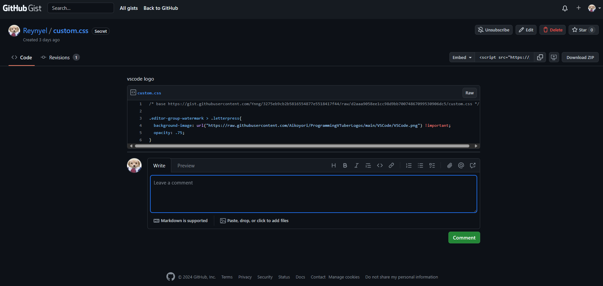Switch to the Preview tab
This screenshot has height=286, width=603.
[x=186, y=165]
